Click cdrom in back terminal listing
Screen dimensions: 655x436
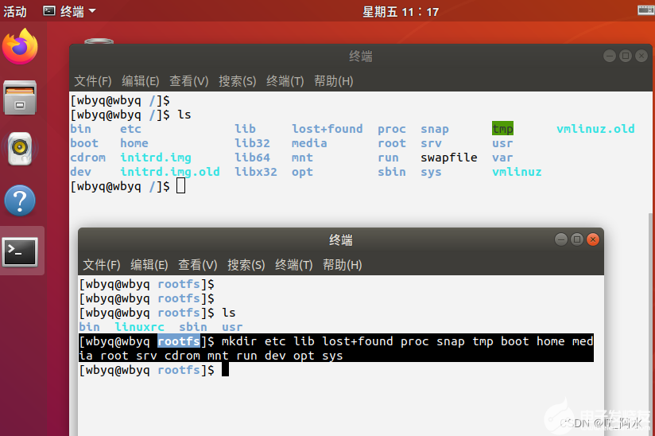(87, 158)
